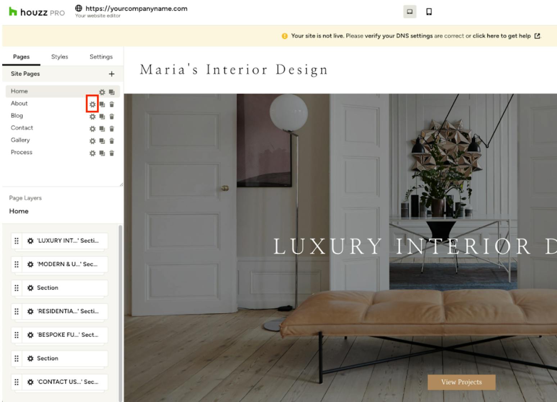Click the View Projects button
Viewport: 557px width, 402px height.
[461, 382]
